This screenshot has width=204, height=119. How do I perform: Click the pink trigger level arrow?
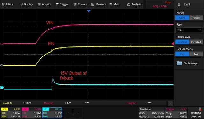(x=173, y=44)
